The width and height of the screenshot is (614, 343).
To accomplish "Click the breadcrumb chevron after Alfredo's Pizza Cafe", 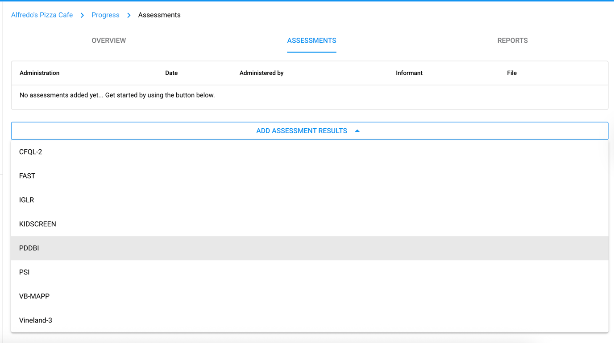I will (82, 15).
